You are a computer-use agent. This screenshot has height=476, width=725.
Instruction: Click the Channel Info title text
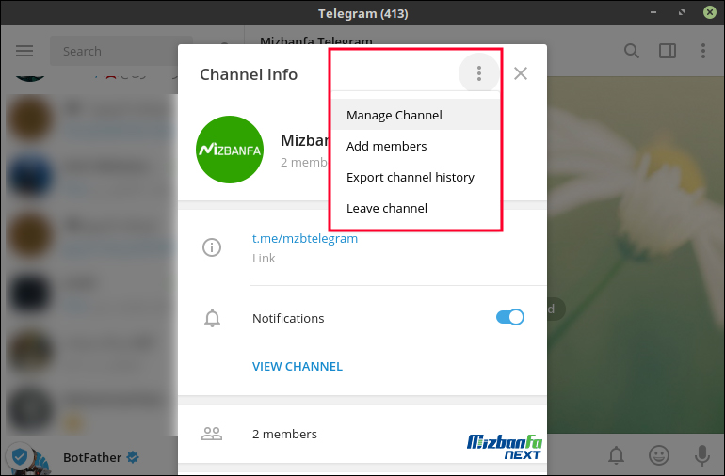[249, 74]
